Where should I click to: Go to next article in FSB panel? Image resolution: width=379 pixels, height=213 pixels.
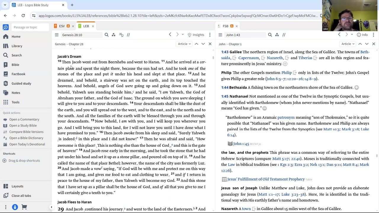pyautogui.click(x=367, y=44)
